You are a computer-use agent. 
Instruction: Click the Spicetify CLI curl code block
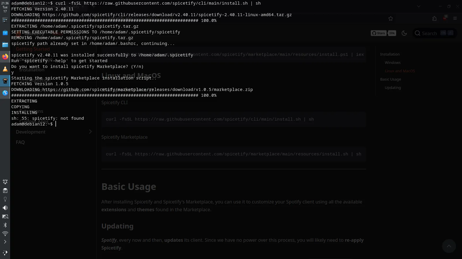coord(234,119)
